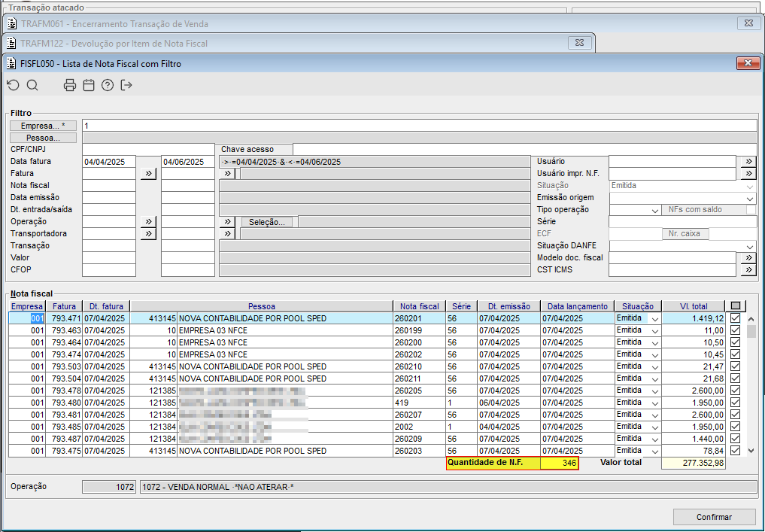Toggle the NFs com saldo checkbox
This screenshot has width=765, height=532.
pos(751,209)
